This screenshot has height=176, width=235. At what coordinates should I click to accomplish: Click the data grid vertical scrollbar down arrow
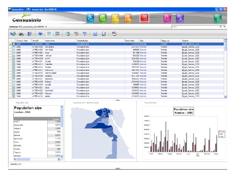225,97
